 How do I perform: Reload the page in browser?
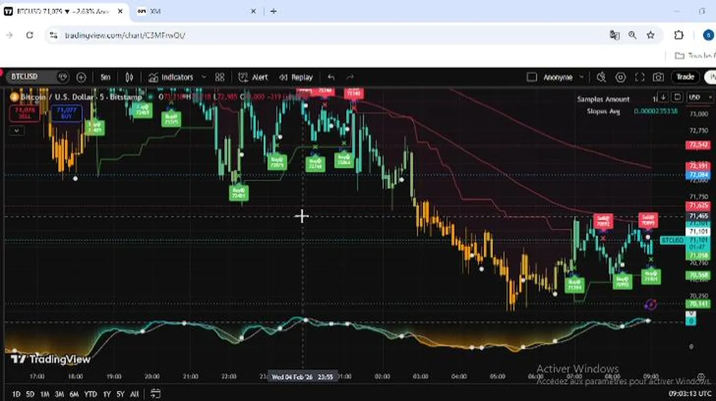pos(30,35)
